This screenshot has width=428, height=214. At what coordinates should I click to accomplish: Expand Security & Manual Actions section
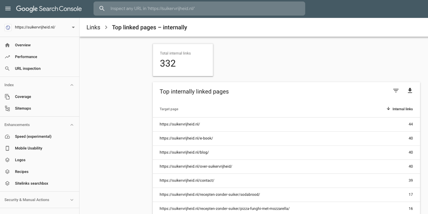[72, 200]
